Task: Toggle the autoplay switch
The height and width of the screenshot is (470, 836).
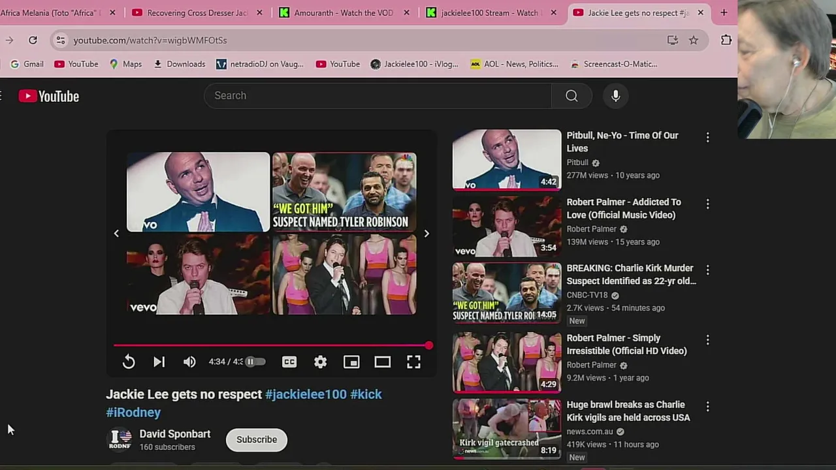Action: [x=254, y=362]
